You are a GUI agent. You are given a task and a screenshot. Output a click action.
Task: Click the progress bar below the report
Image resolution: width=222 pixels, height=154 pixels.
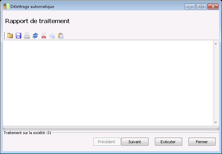pyautogui.click(x=111, y=128)
